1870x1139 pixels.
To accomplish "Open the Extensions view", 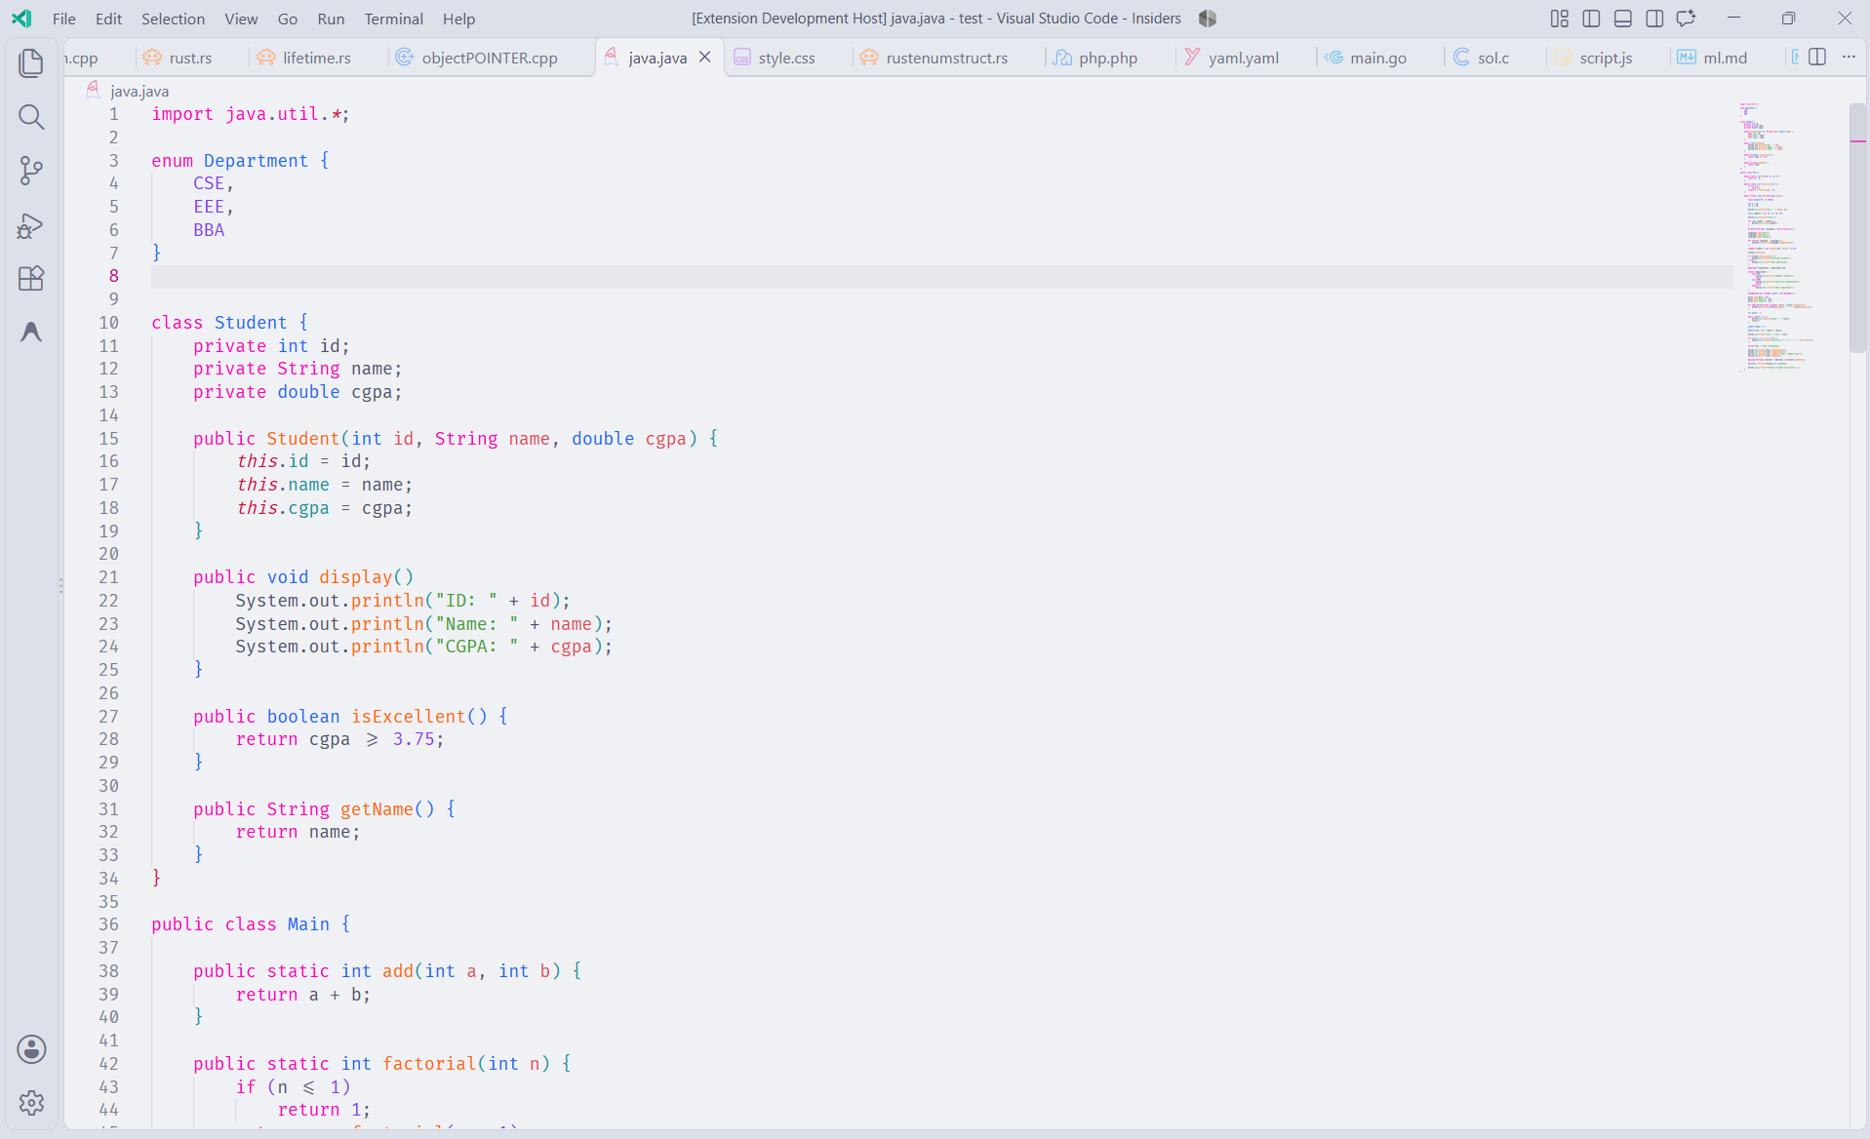I will click(x=31, y=279).
